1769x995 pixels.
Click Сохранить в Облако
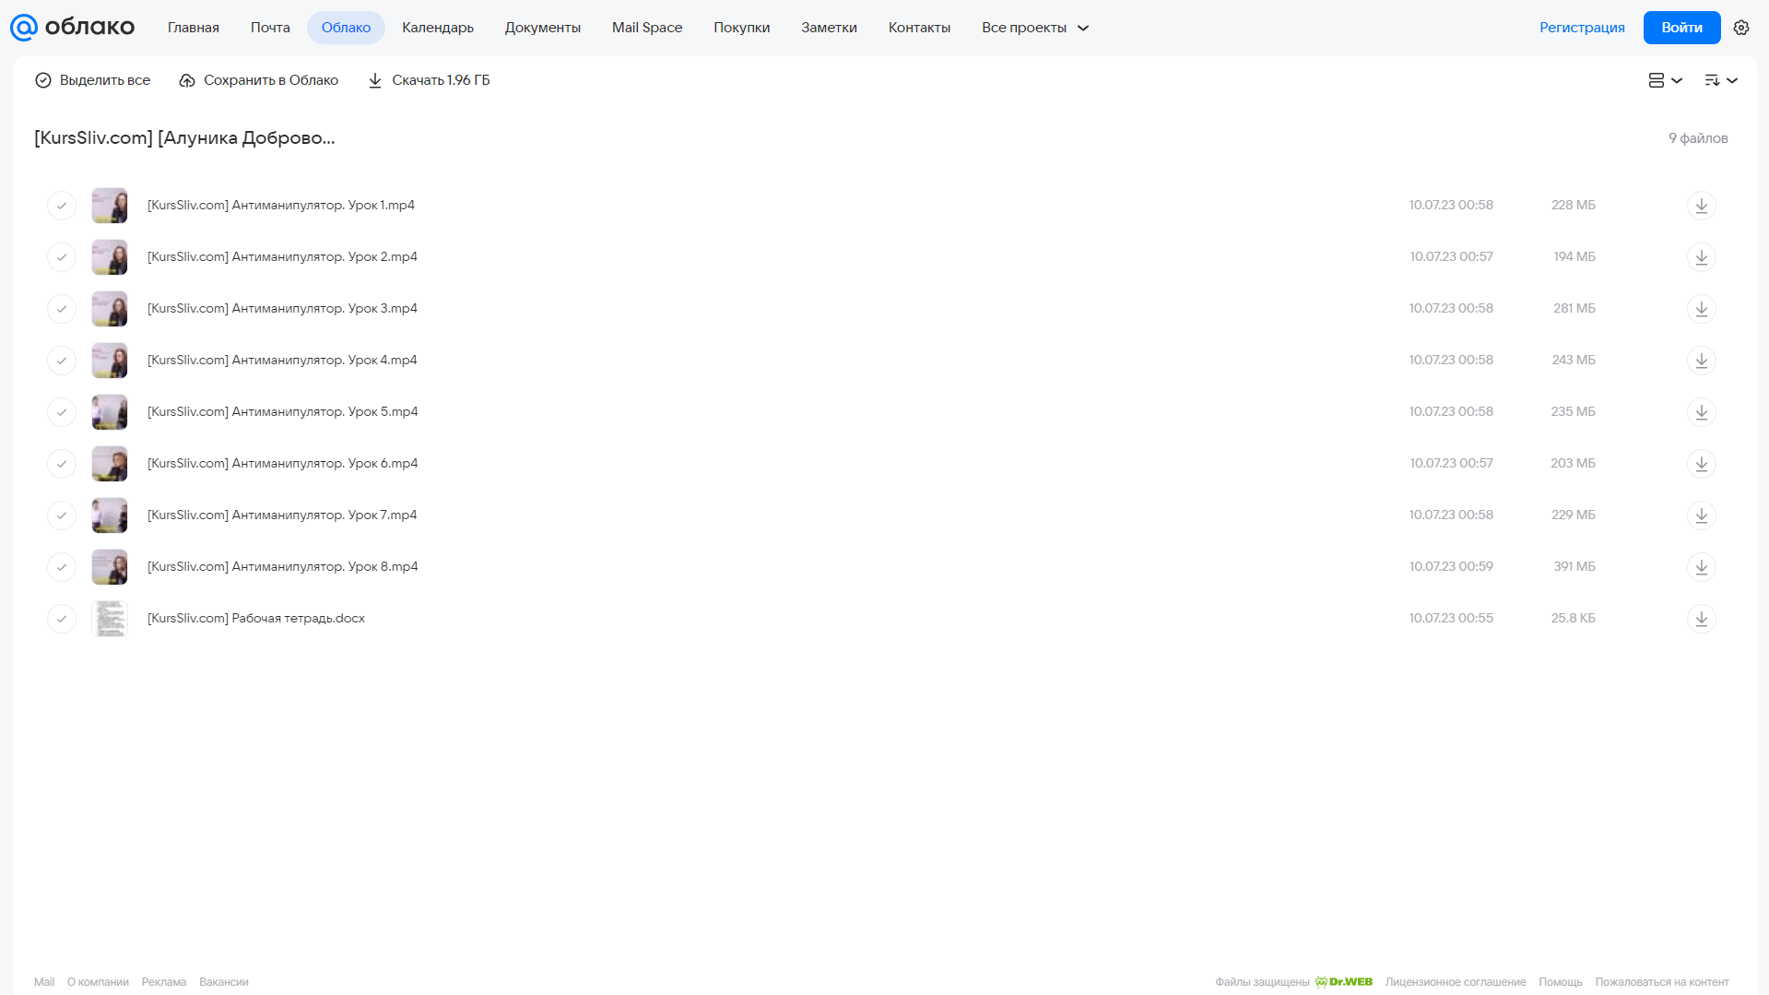pyautogui.click(x=259, y=80)
